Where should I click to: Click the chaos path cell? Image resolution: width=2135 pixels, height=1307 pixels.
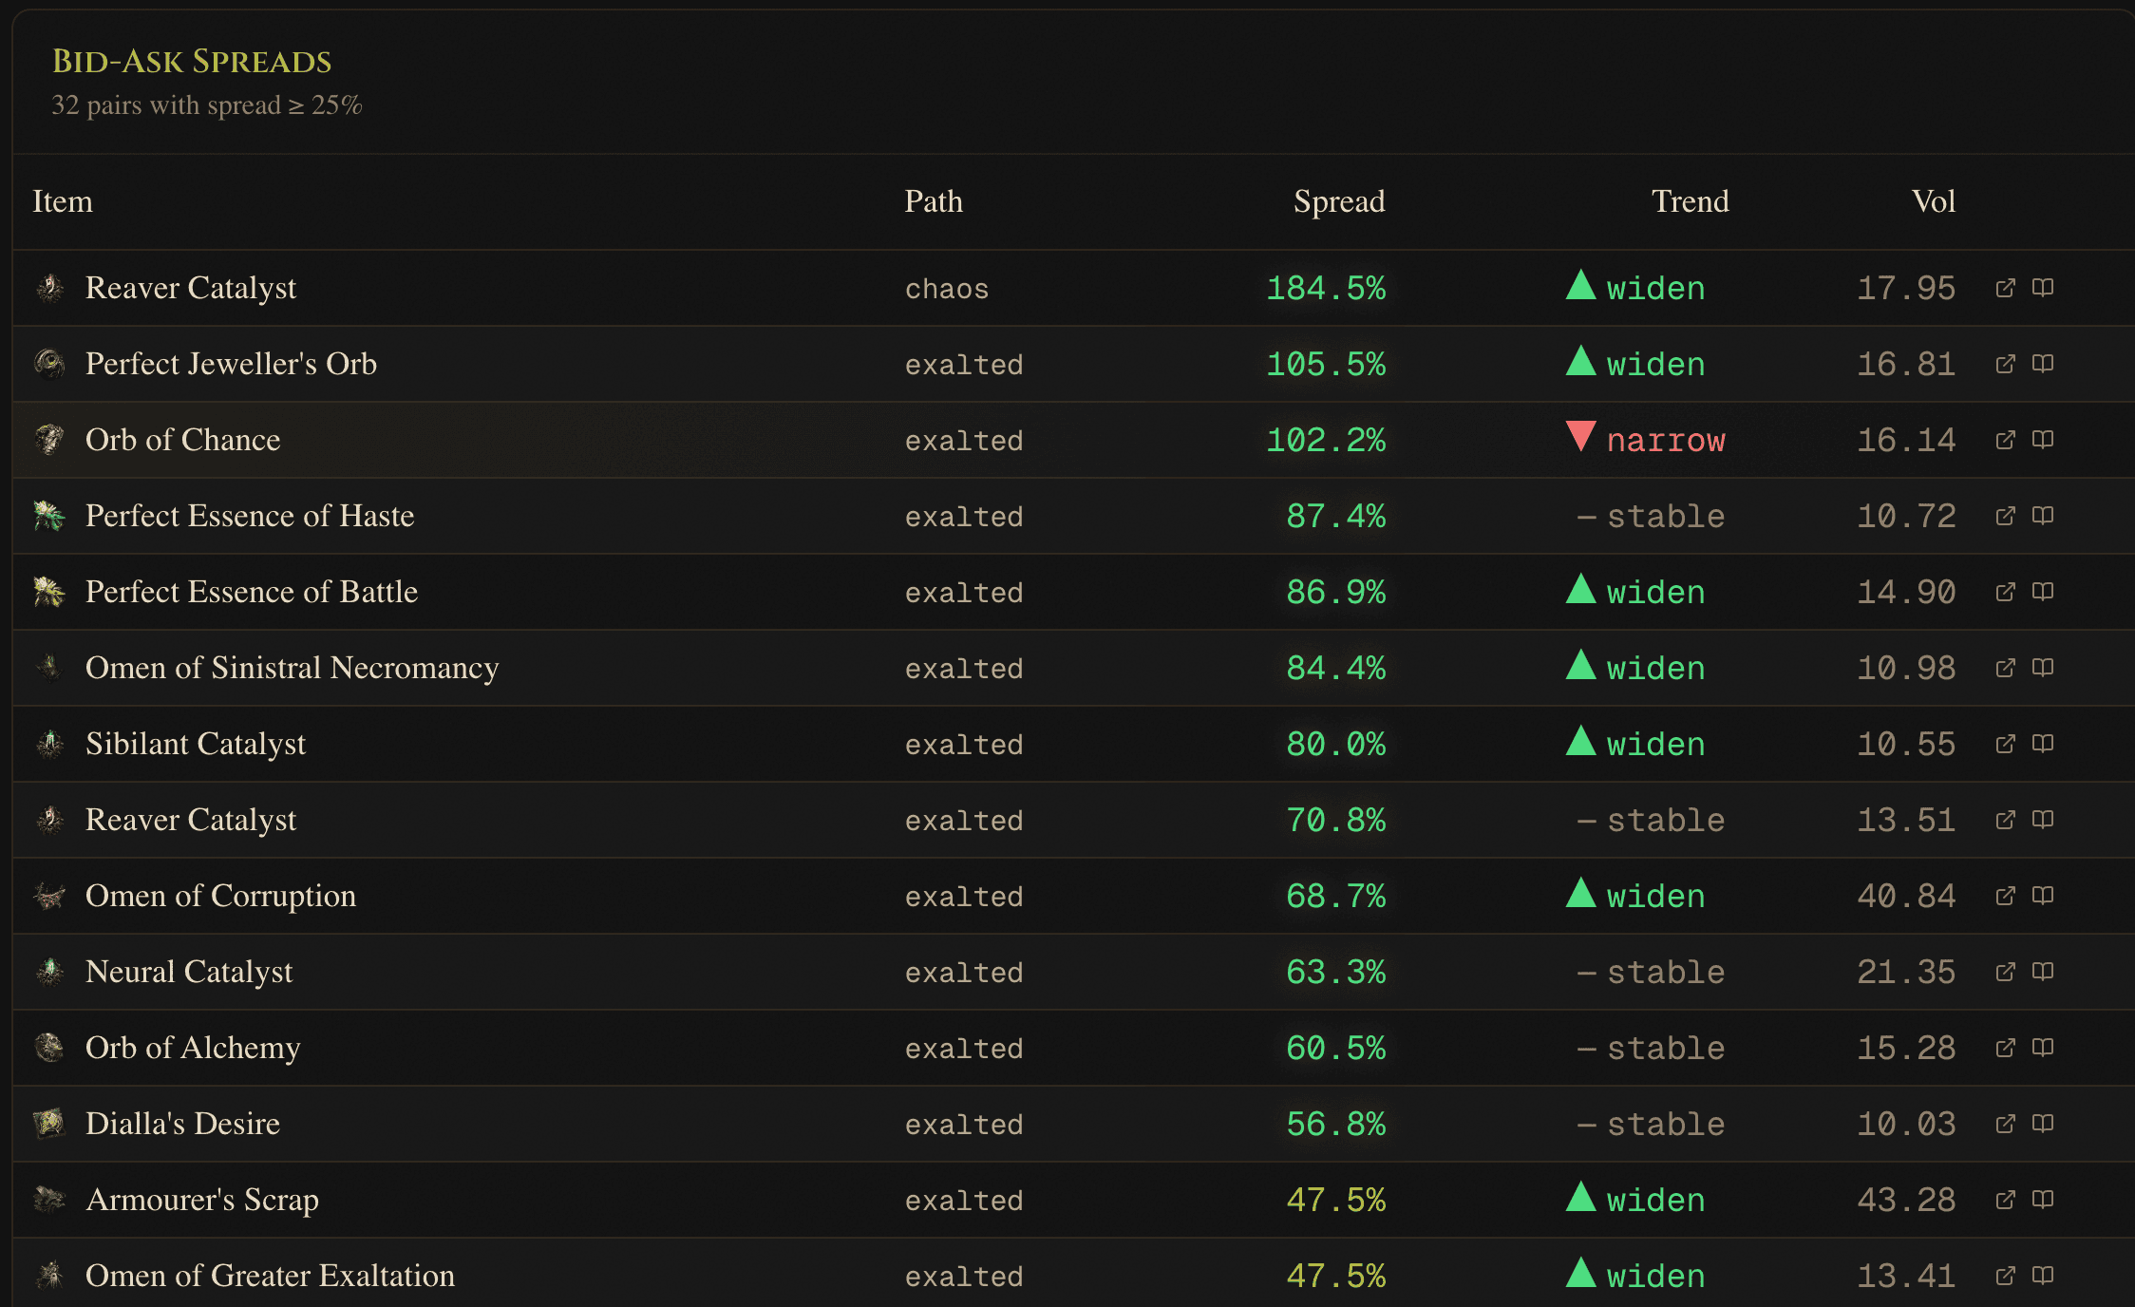tap(947, 289)
